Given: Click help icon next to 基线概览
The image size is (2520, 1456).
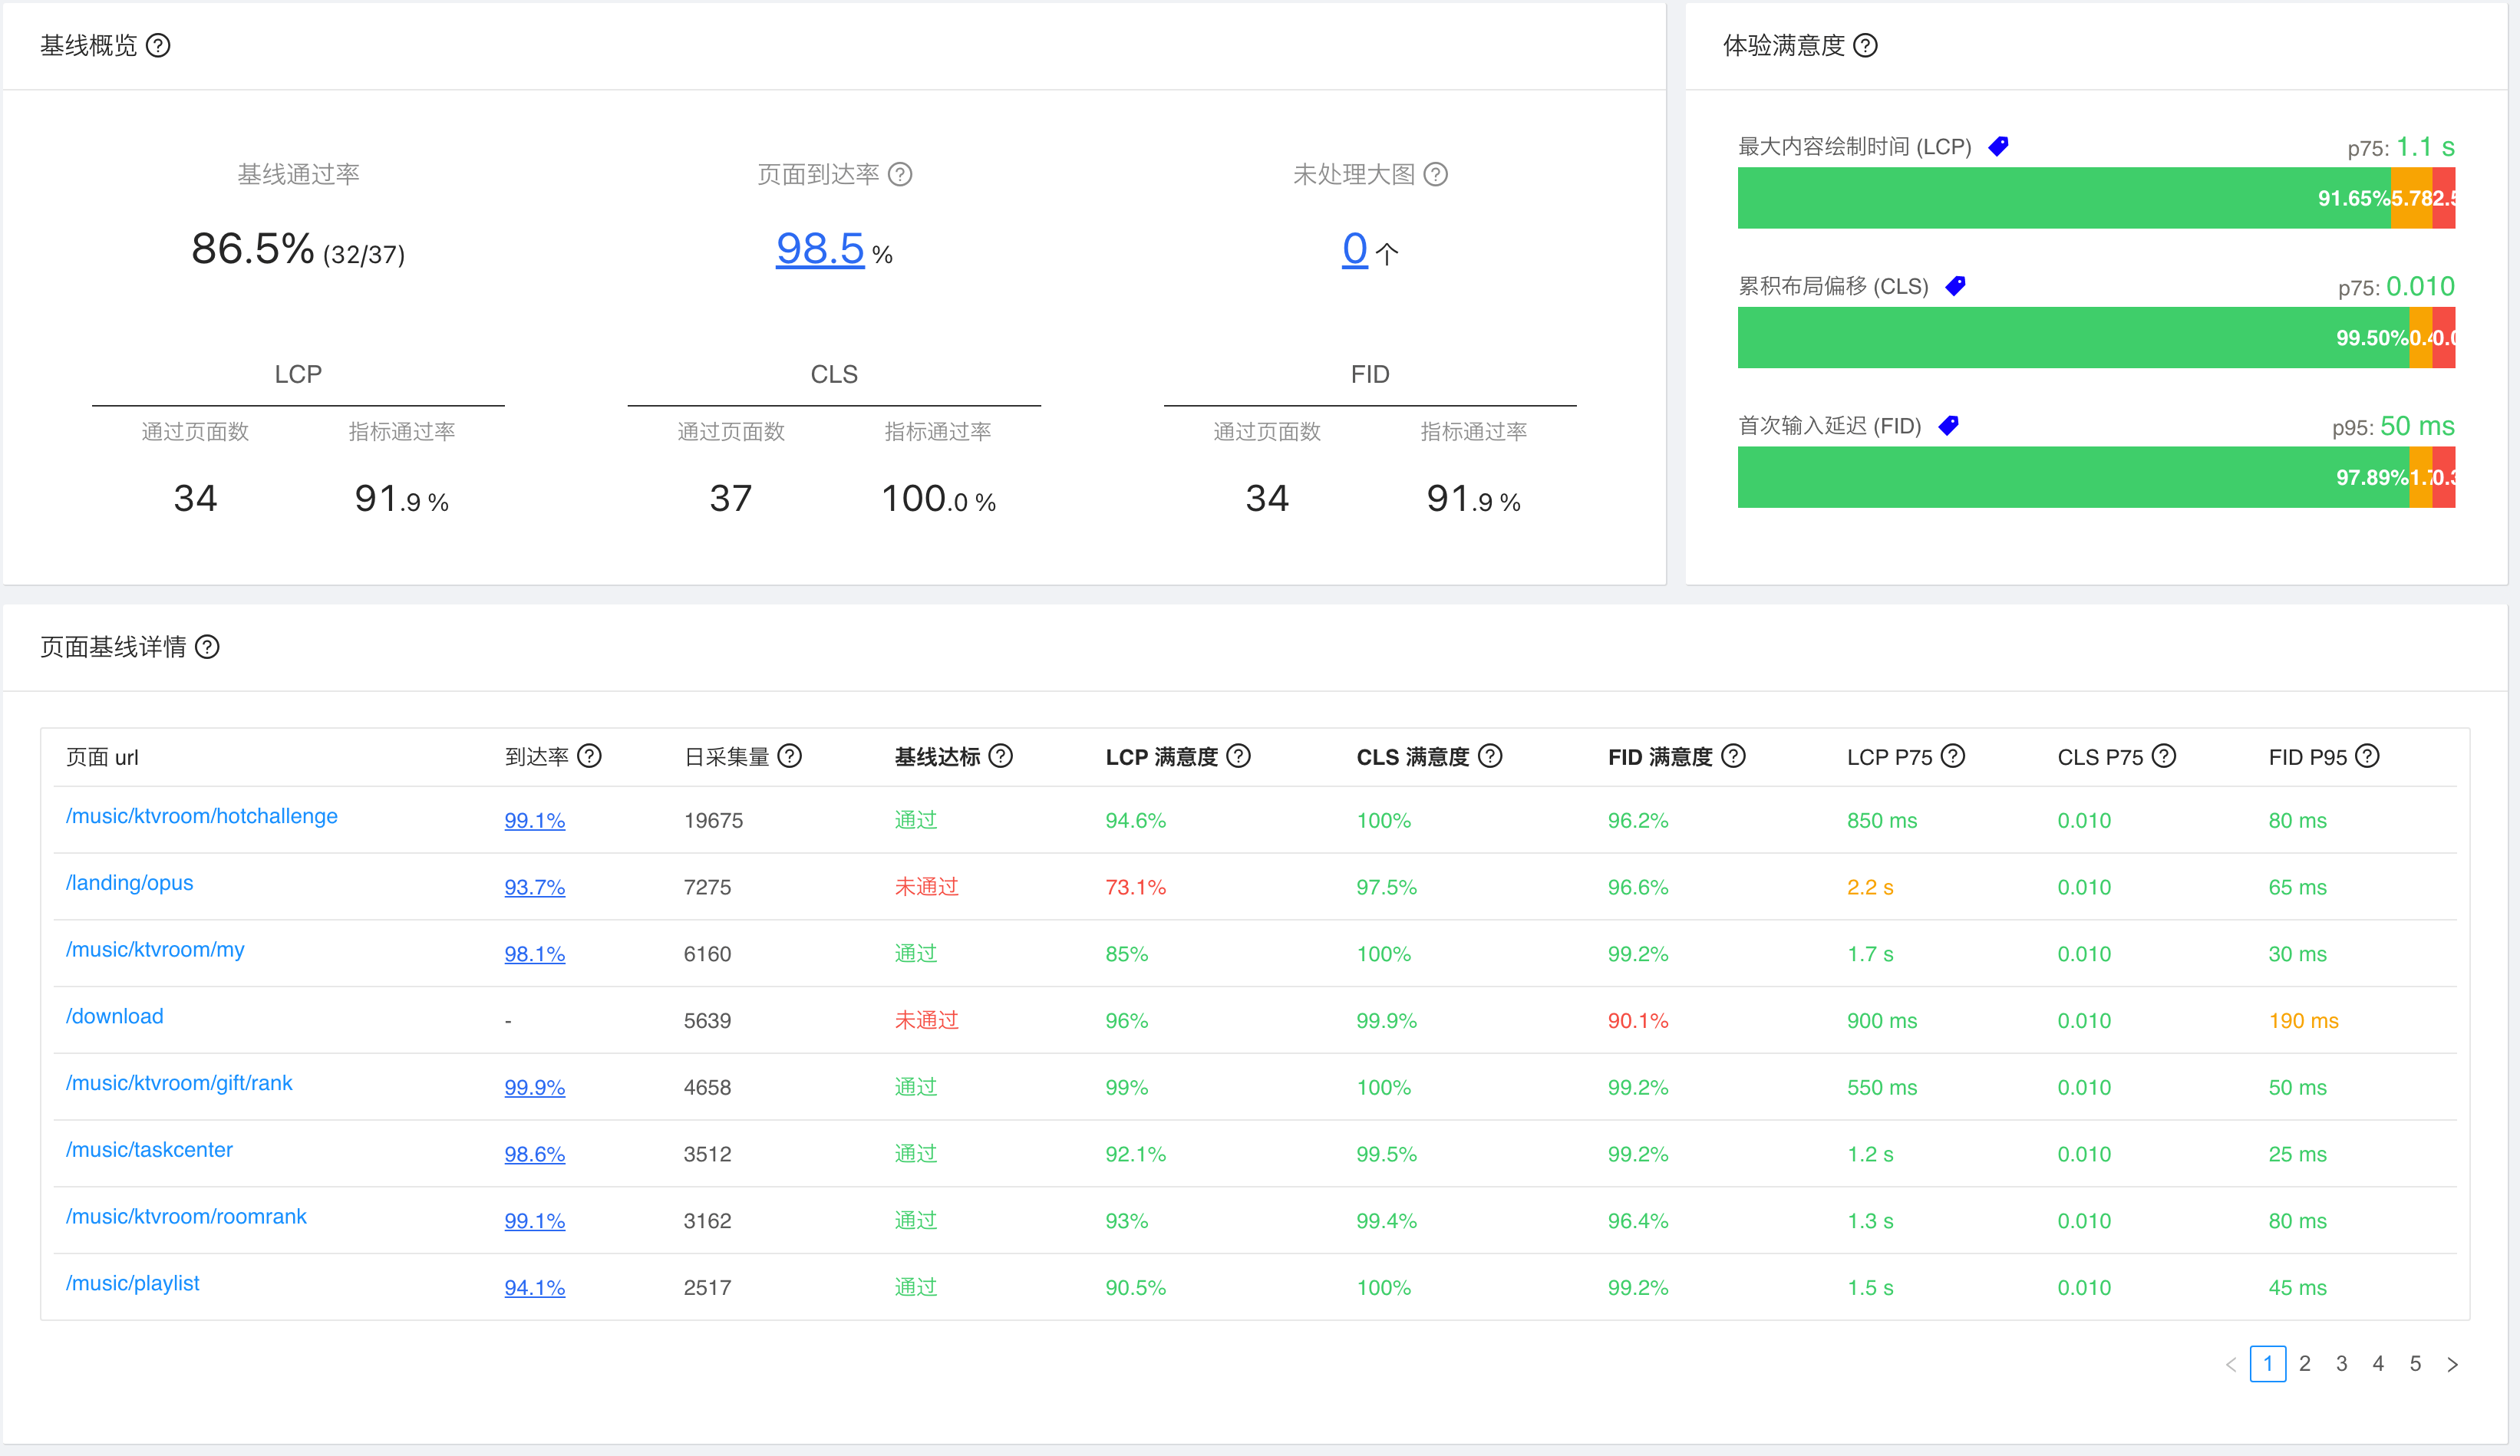Looking at the screenshot, I should click(x=158, y=46).
